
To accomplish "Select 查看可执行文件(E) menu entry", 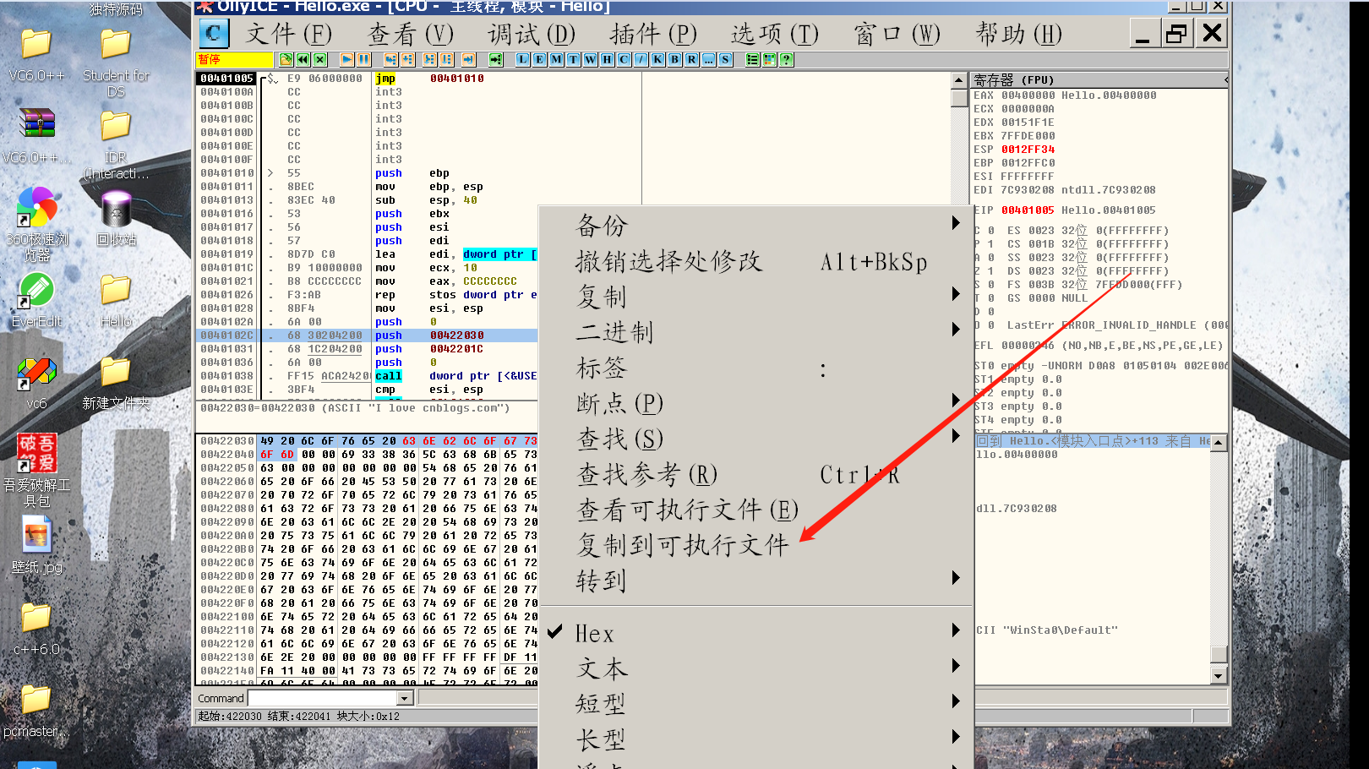I will pos(755,509).
